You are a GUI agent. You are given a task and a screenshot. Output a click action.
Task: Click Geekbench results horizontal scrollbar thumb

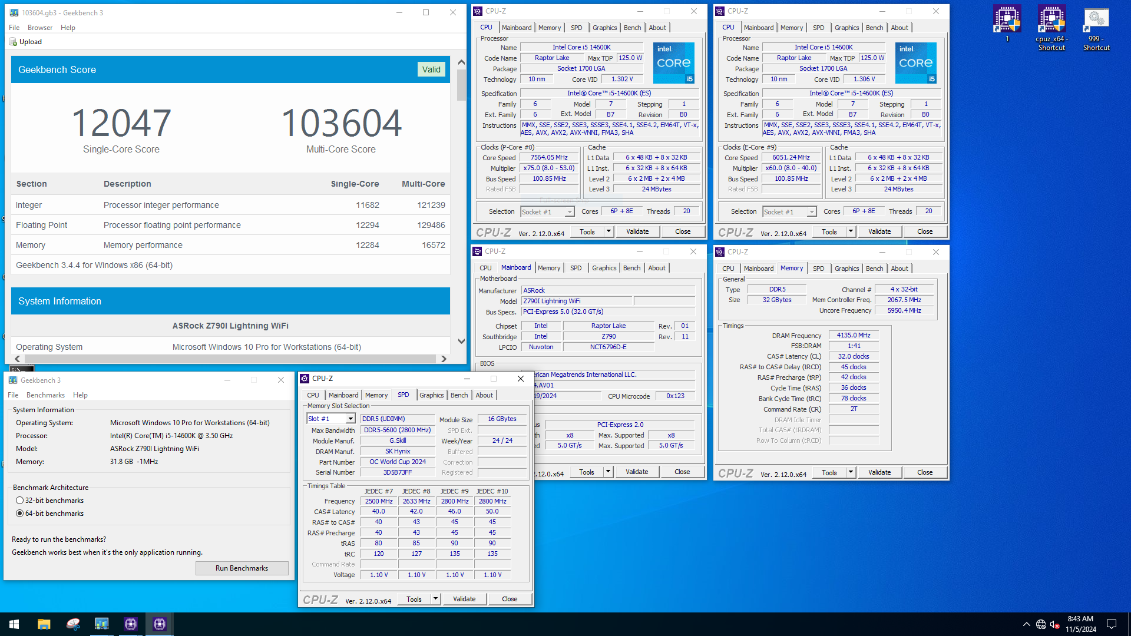pos(231,359)
